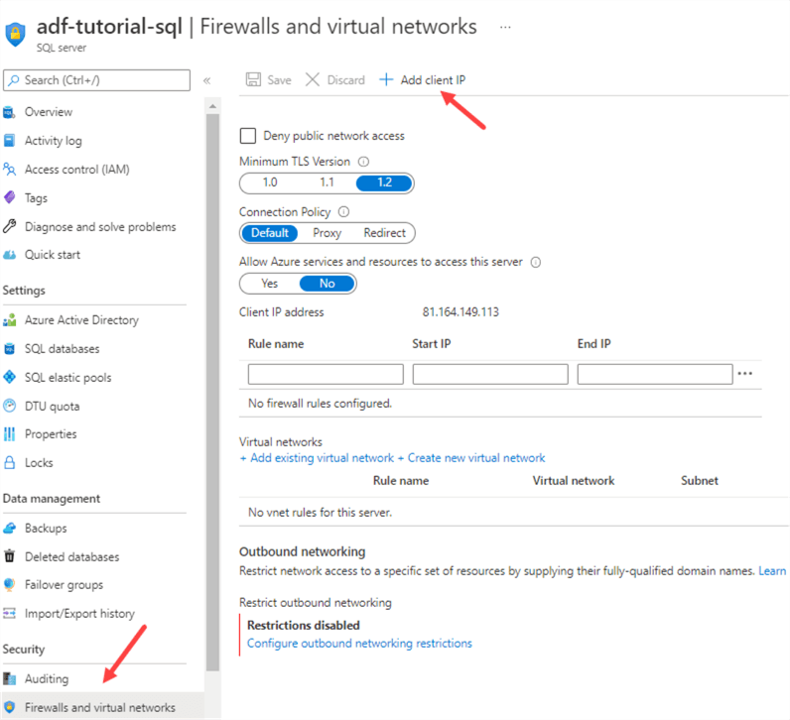Click the Save button label
This screenshot has width=790, height=720.
click(279, 80)
